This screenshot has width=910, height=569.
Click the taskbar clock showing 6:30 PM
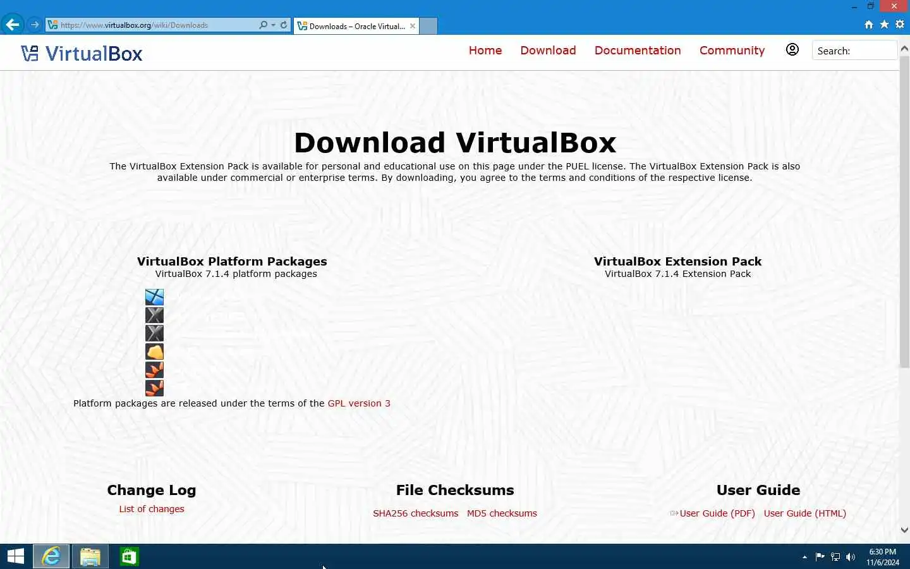(x=882, y=557)
